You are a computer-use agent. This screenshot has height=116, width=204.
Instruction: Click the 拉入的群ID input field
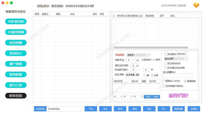point(178,75)
